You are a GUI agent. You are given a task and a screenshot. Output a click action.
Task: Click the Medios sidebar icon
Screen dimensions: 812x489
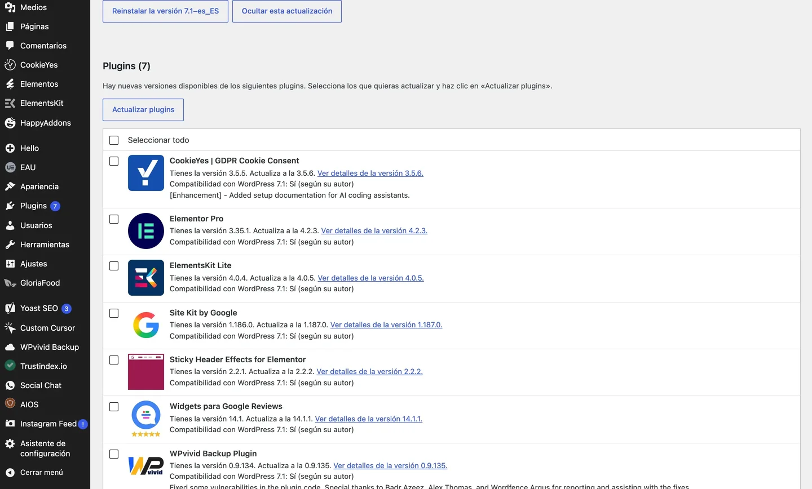(10, 7)
